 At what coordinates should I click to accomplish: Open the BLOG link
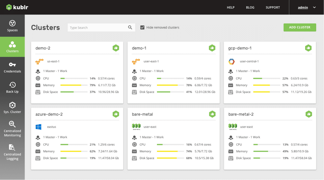pos(250,7)
